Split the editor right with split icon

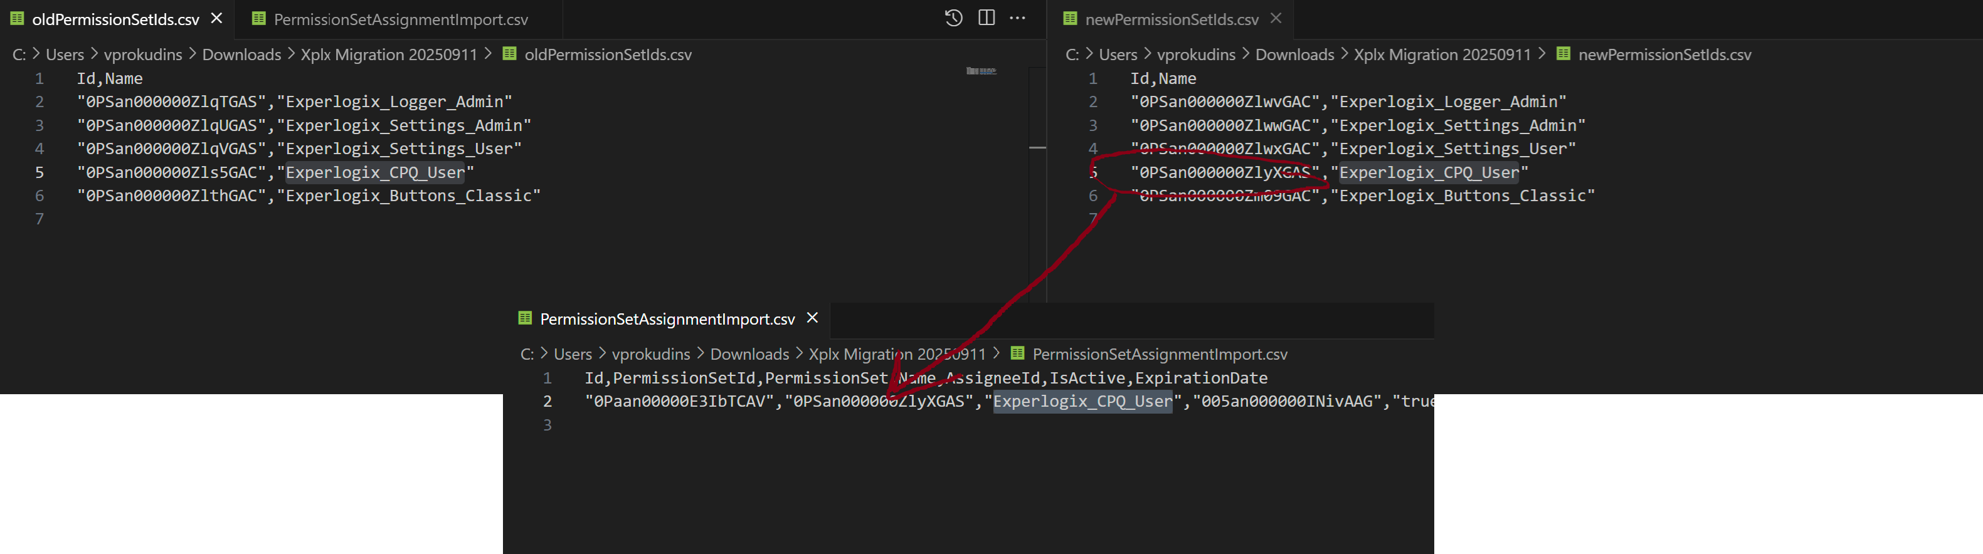pos(986,18)
